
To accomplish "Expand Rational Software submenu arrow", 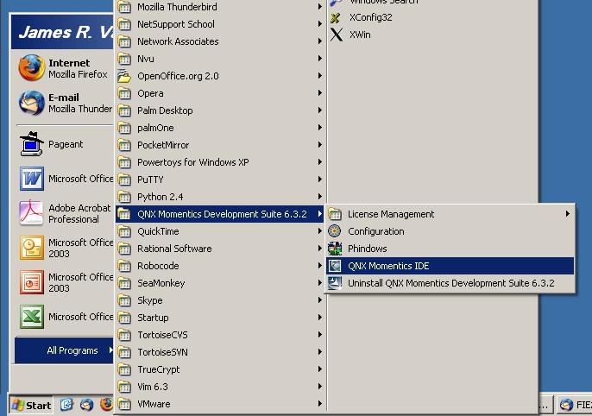I will [320, 248].
